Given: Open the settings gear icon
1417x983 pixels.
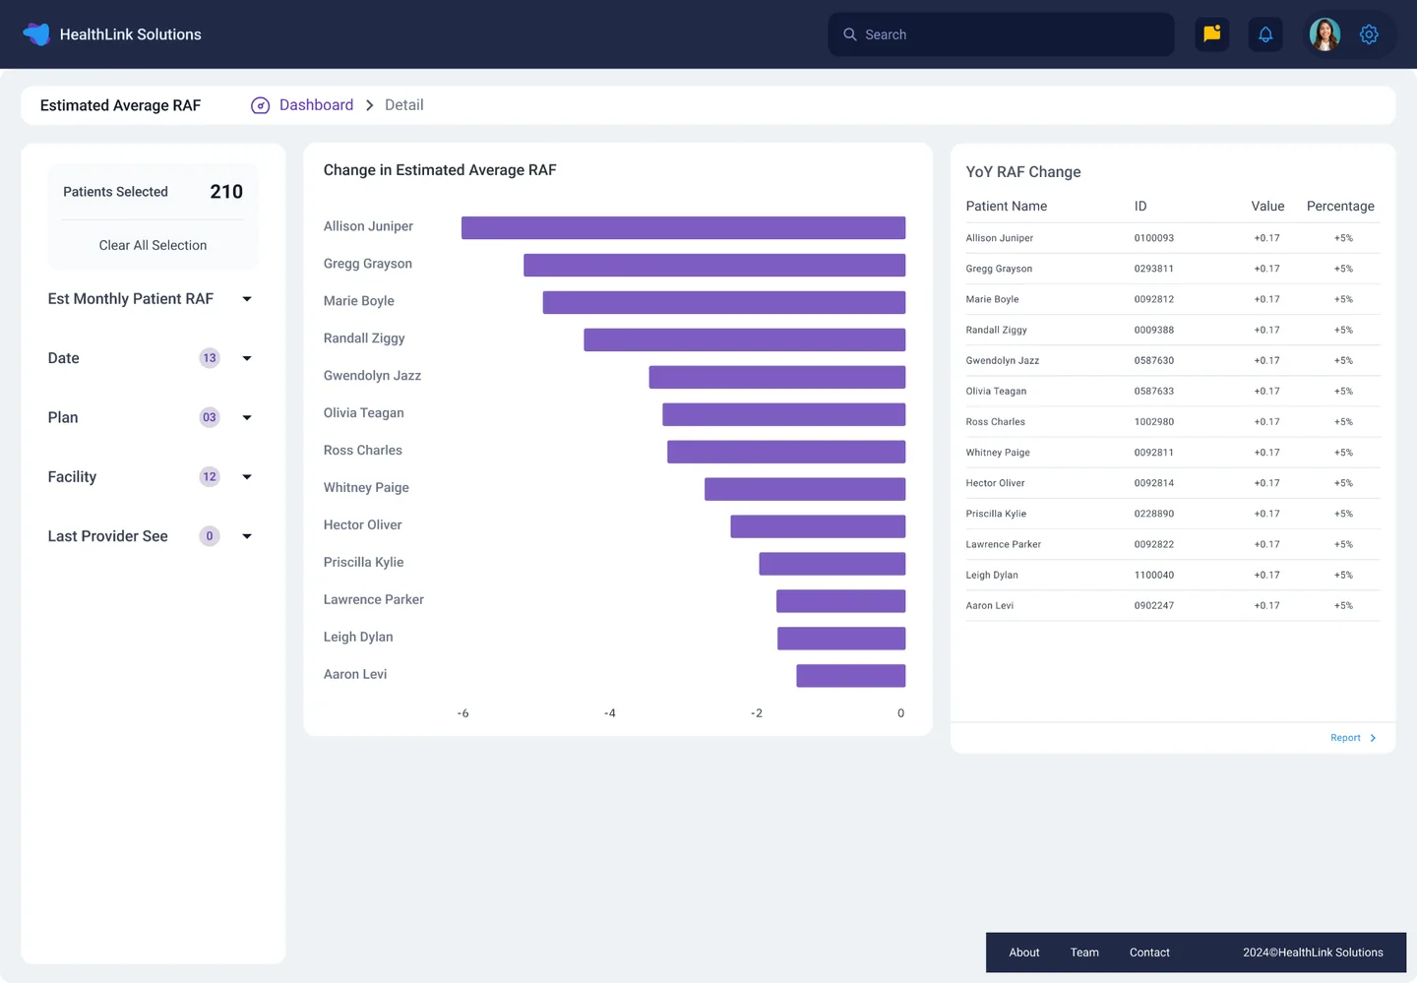Looking at the screenshot, I should click(1369, 34).
